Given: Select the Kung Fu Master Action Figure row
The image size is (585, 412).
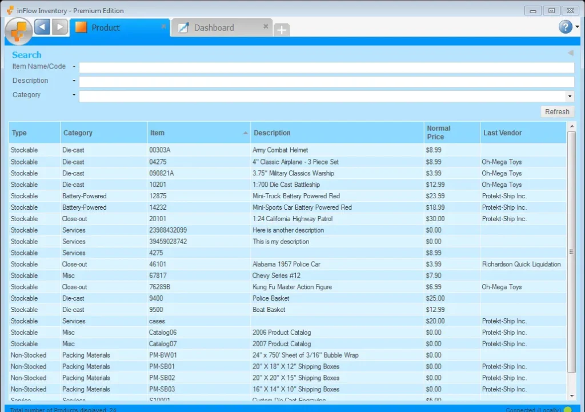Looking at the screenshot, I should point(287,287).
